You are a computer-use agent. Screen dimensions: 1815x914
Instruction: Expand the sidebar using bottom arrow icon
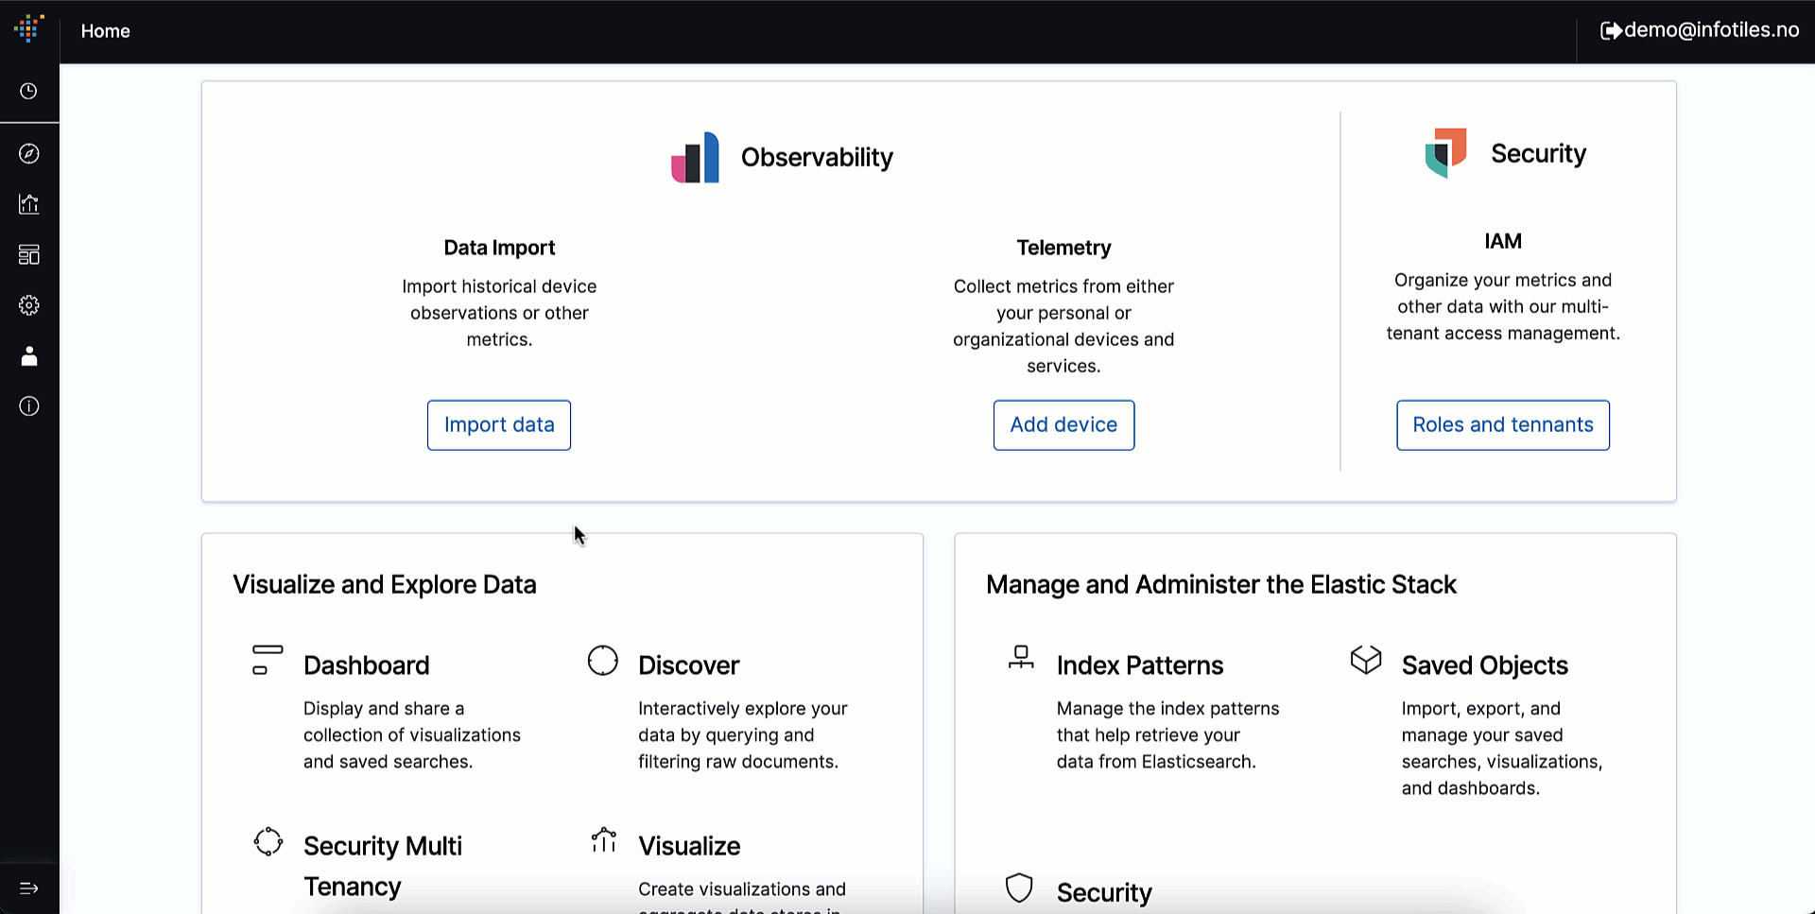pyautogui.click(x=29, y=888)
